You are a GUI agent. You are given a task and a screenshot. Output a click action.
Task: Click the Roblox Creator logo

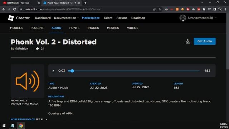(11, 18)
